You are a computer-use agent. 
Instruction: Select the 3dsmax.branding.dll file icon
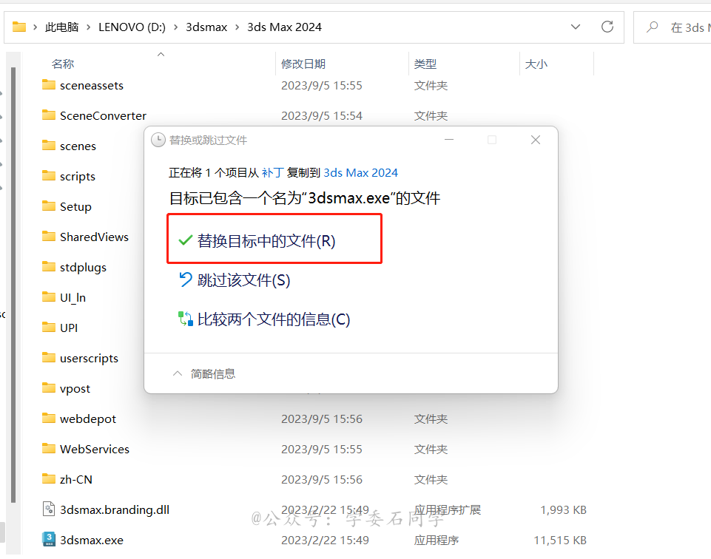click(x=49, y=509)
